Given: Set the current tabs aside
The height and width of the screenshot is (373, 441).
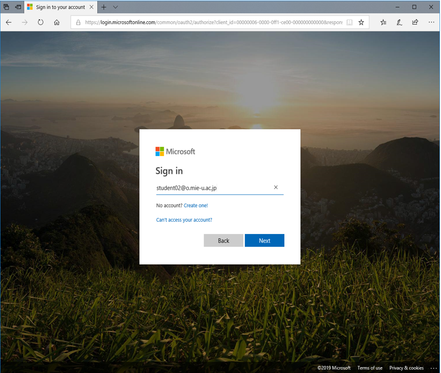Looking at the screenshot, I should (18, 7).
